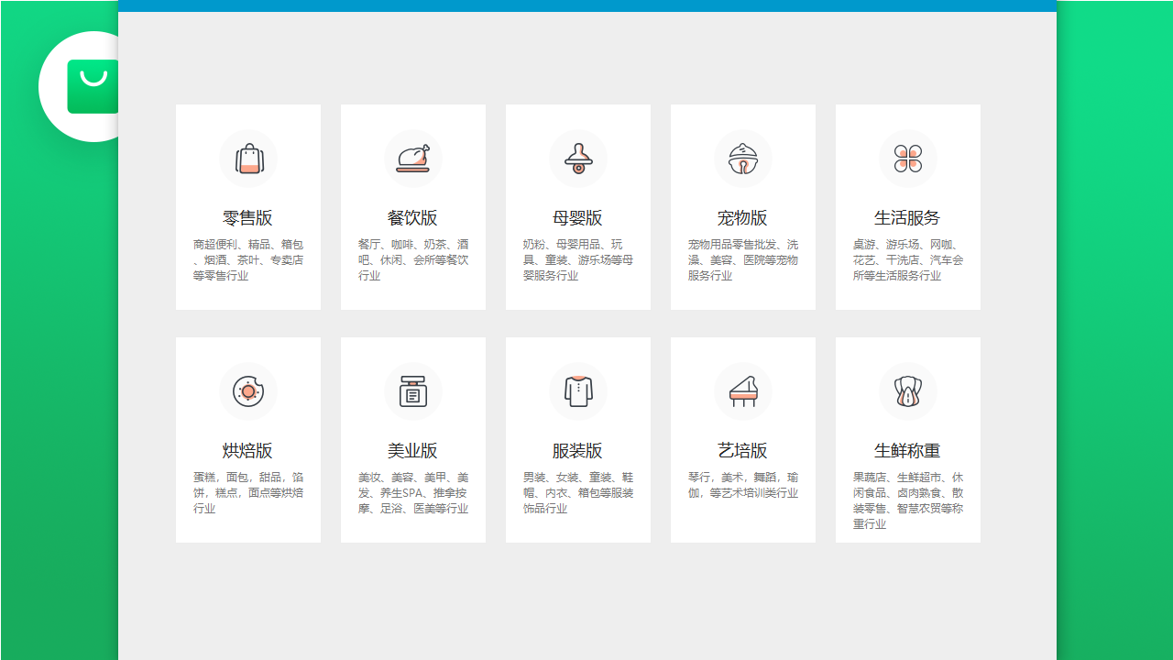Select the cosmetics jar icon for 美业版
1173x660 pixels.
412,391
